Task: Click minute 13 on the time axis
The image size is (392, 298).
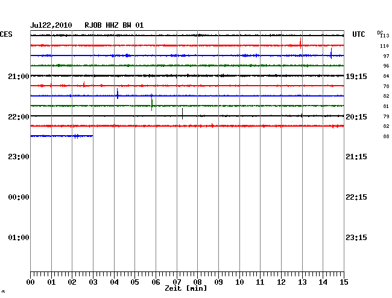Action: tap(302, 282)
